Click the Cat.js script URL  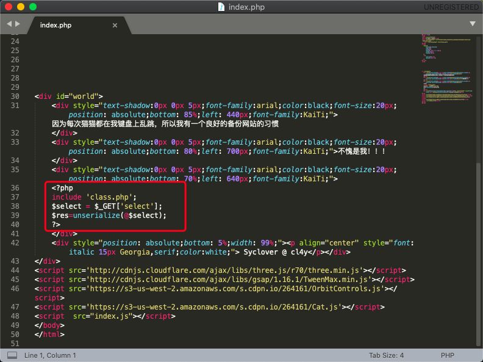pos(214,307)
